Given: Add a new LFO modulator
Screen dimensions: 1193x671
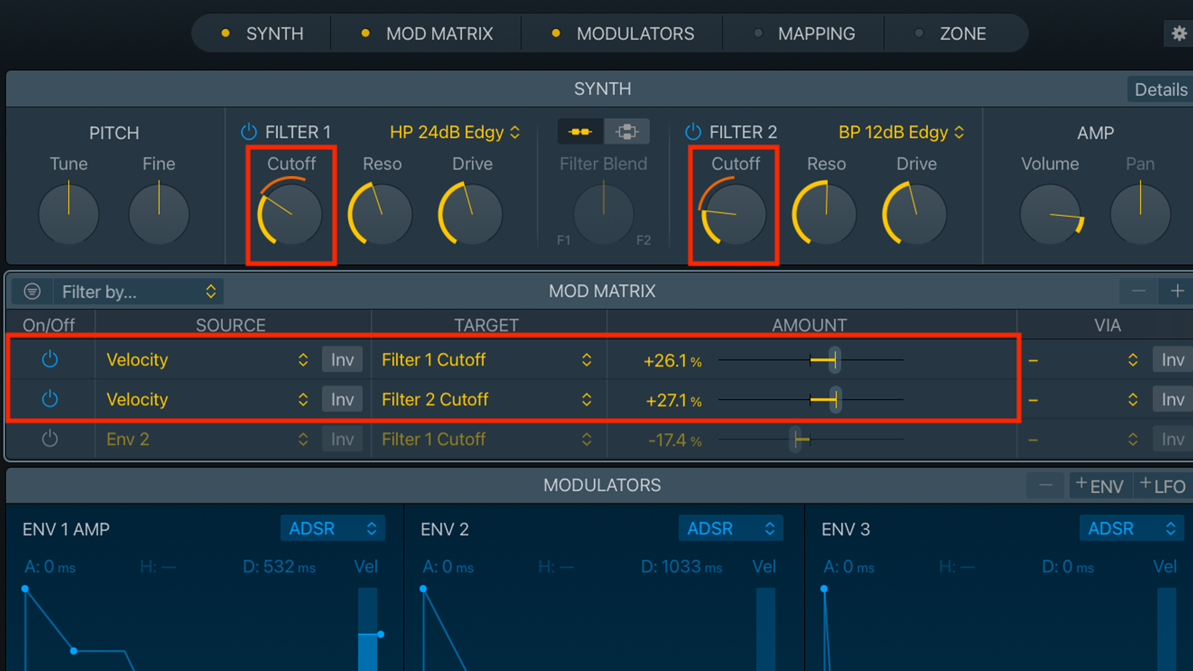Looking at the screenshot, I should pos(1163,486).
